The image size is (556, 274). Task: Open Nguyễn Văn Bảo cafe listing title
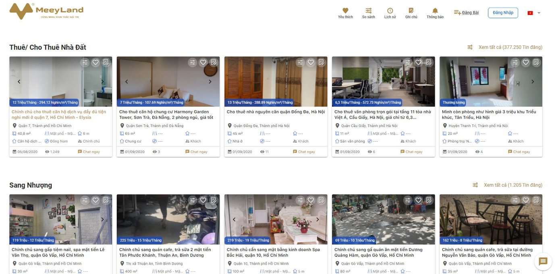point(487,253)
